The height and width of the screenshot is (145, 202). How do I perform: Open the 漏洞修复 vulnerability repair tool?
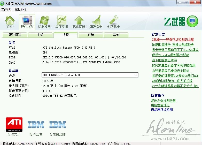tap(44, 22)
